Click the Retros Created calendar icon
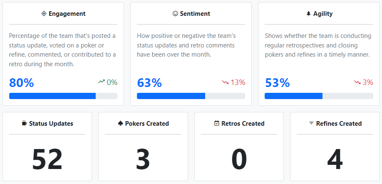The height and width of the screenshot is (184, 382). tap(216, 123)
